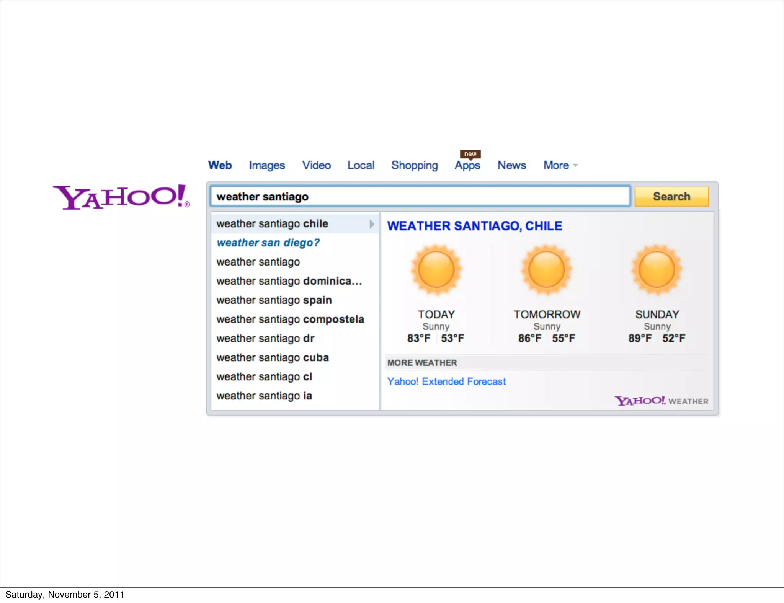Select suggestion weather santiago dominica...
The width and height of the screenshot is (784, 603).
click(295, 281)
